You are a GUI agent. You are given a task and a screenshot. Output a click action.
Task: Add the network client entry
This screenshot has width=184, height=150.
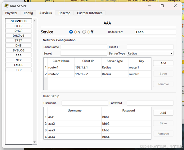pyautogui.click(x=163, y=63)
